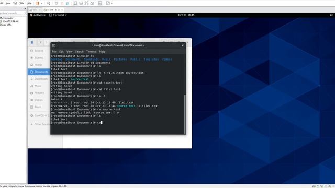This screenshot has width=335, height=188.
Task: Open the power options arrow beside pause
Action: 41,3
